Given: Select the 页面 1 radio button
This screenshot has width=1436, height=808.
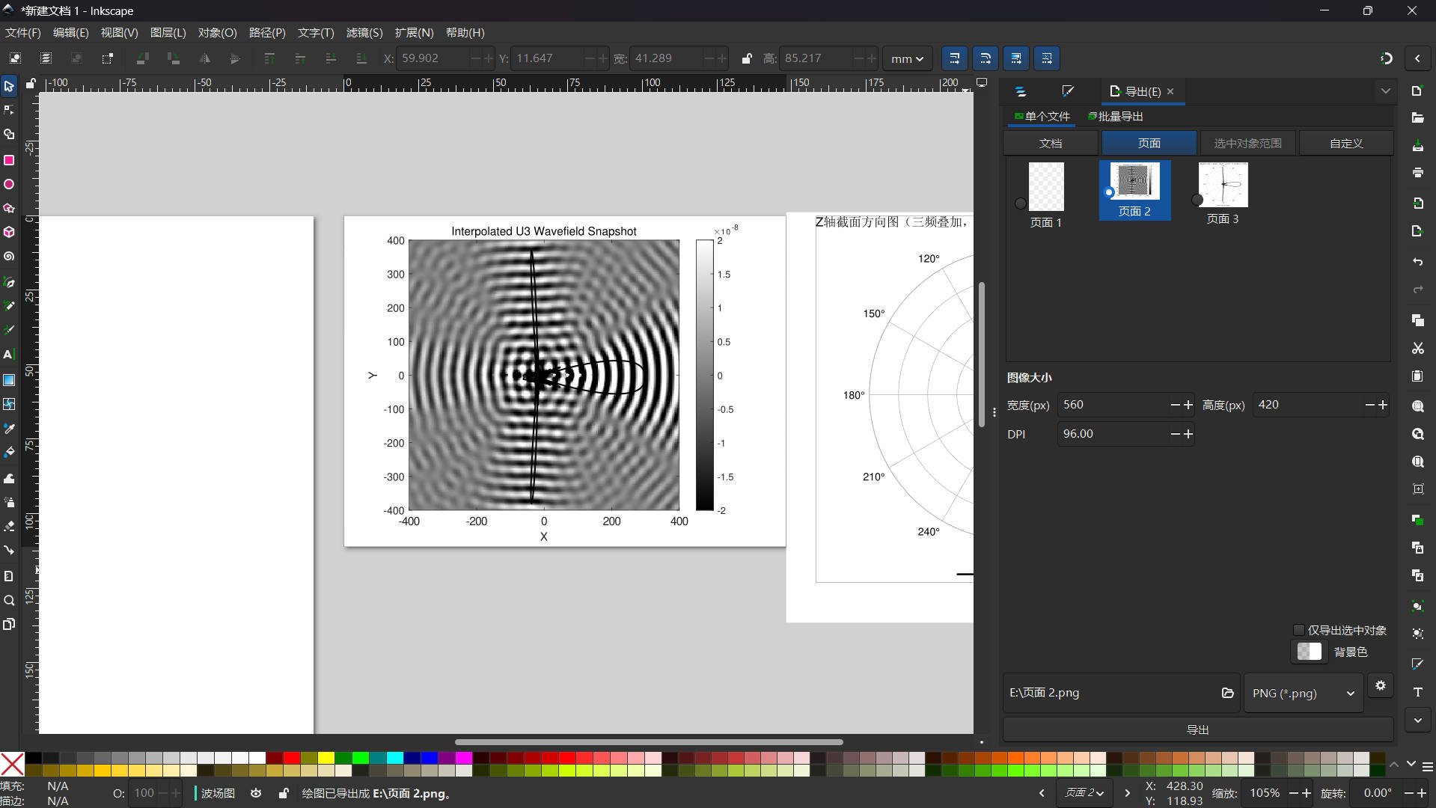Looking at the screenshot, I should pos(1020,203).
